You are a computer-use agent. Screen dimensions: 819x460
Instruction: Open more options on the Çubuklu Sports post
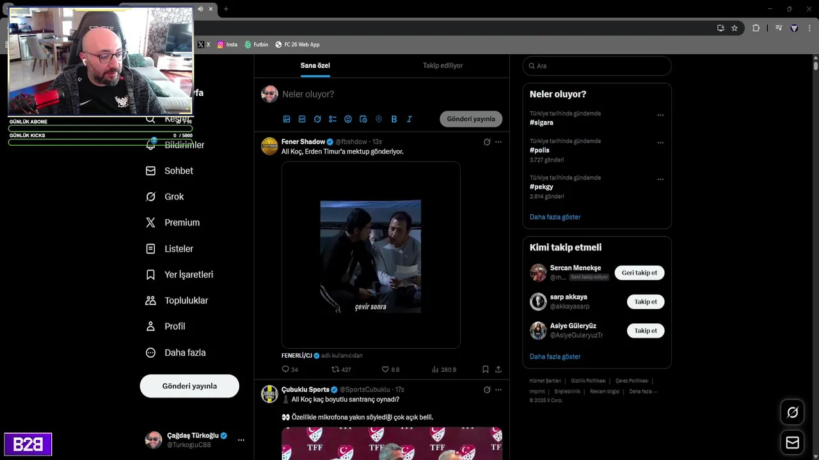(x=498, y=390)
